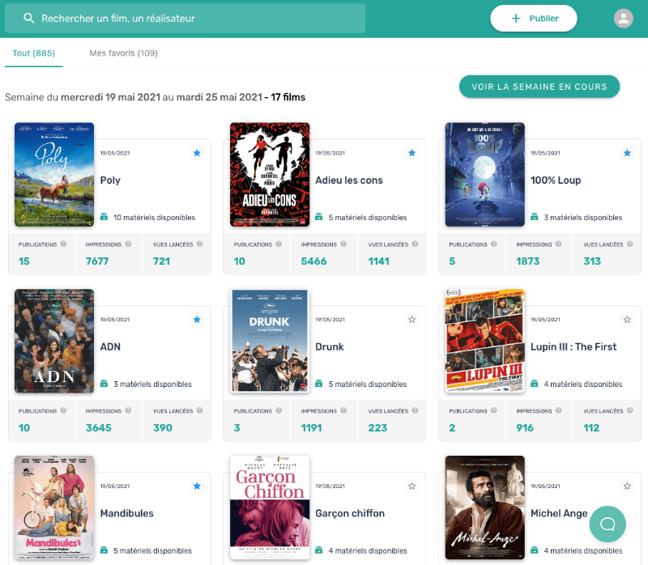Show help for Drunk Vues lancées stat

pos(415,410)
